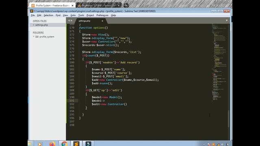Maximize the Sublime Text window
This screenshot has height=146, width=260.
[x=220, y=11]
